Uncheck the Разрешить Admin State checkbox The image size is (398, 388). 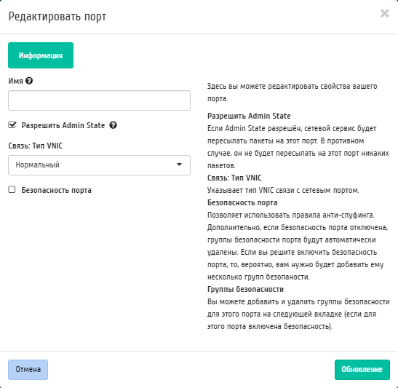[12, 125]
